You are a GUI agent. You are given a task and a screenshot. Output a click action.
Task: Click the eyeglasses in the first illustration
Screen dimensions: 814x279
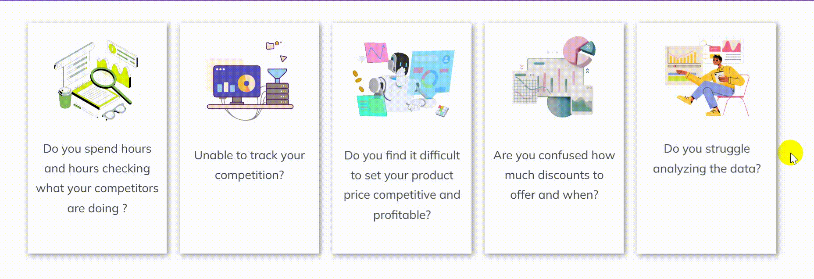114,112
